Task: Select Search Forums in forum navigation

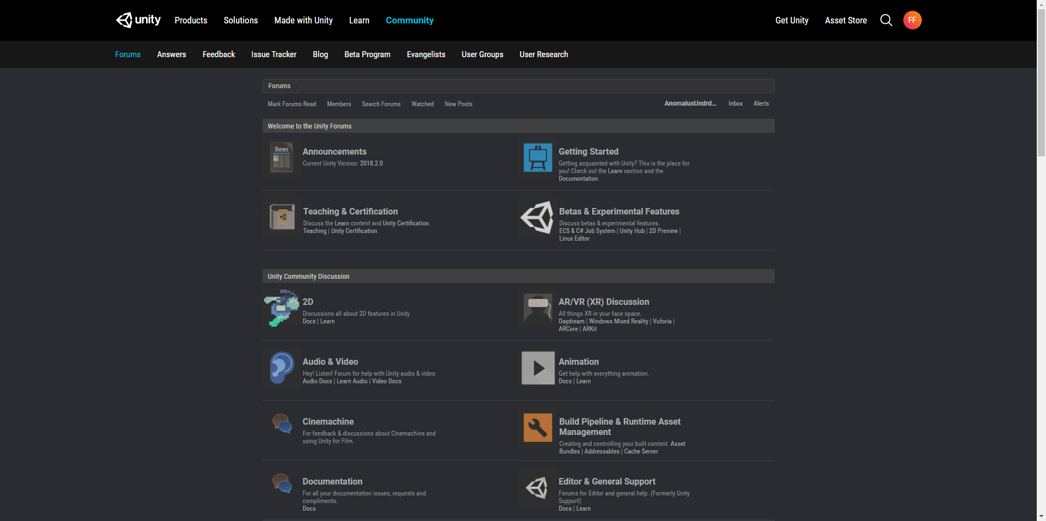Action: point(381,104)
